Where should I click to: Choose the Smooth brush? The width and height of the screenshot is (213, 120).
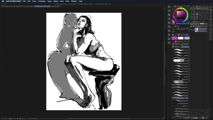click(180, 53)
